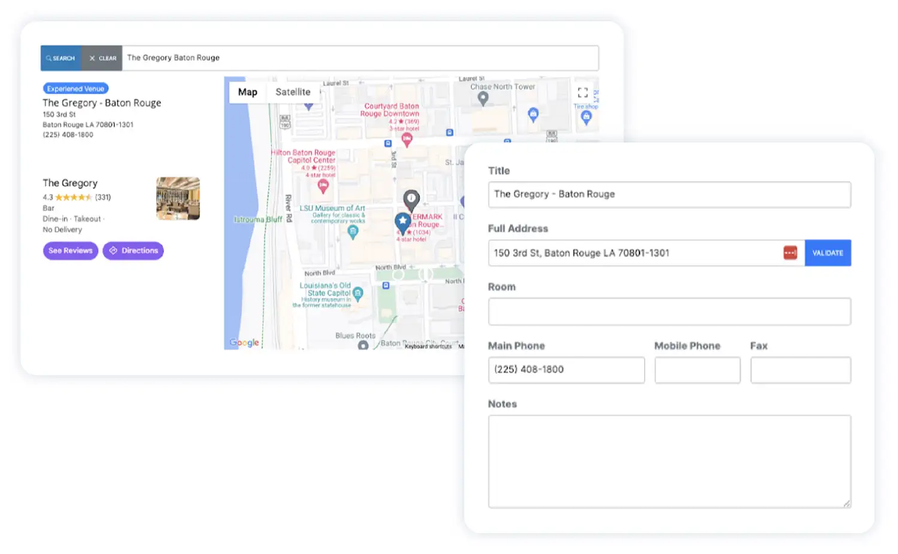The image size is (898, 554).
Task: Click Louisiana's Old State Capitol pin
Action: point(358,293)
